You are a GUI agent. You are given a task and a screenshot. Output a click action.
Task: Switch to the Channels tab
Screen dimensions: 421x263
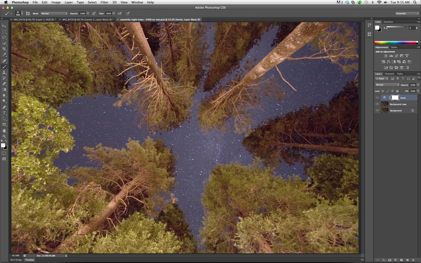pos(389,74)
